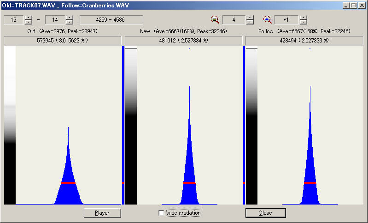The image size is (368, 223).
Task: Increase the start value 13 spinner
Action: click(29, 18)
